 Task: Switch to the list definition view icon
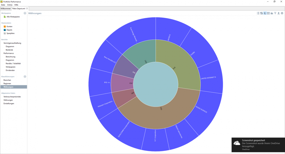(x=258, y=13)
